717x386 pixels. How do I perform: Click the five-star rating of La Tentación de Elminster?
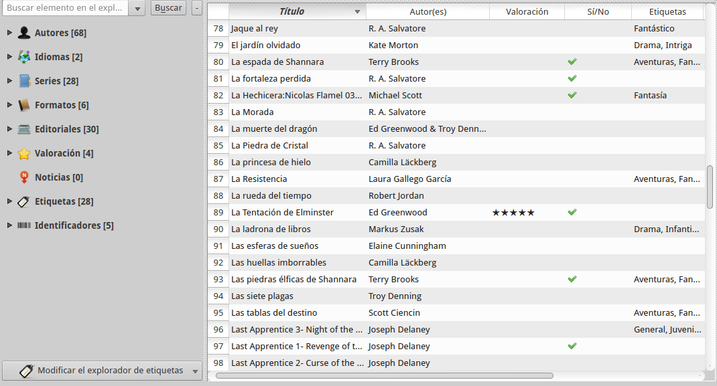coord(513,212)
